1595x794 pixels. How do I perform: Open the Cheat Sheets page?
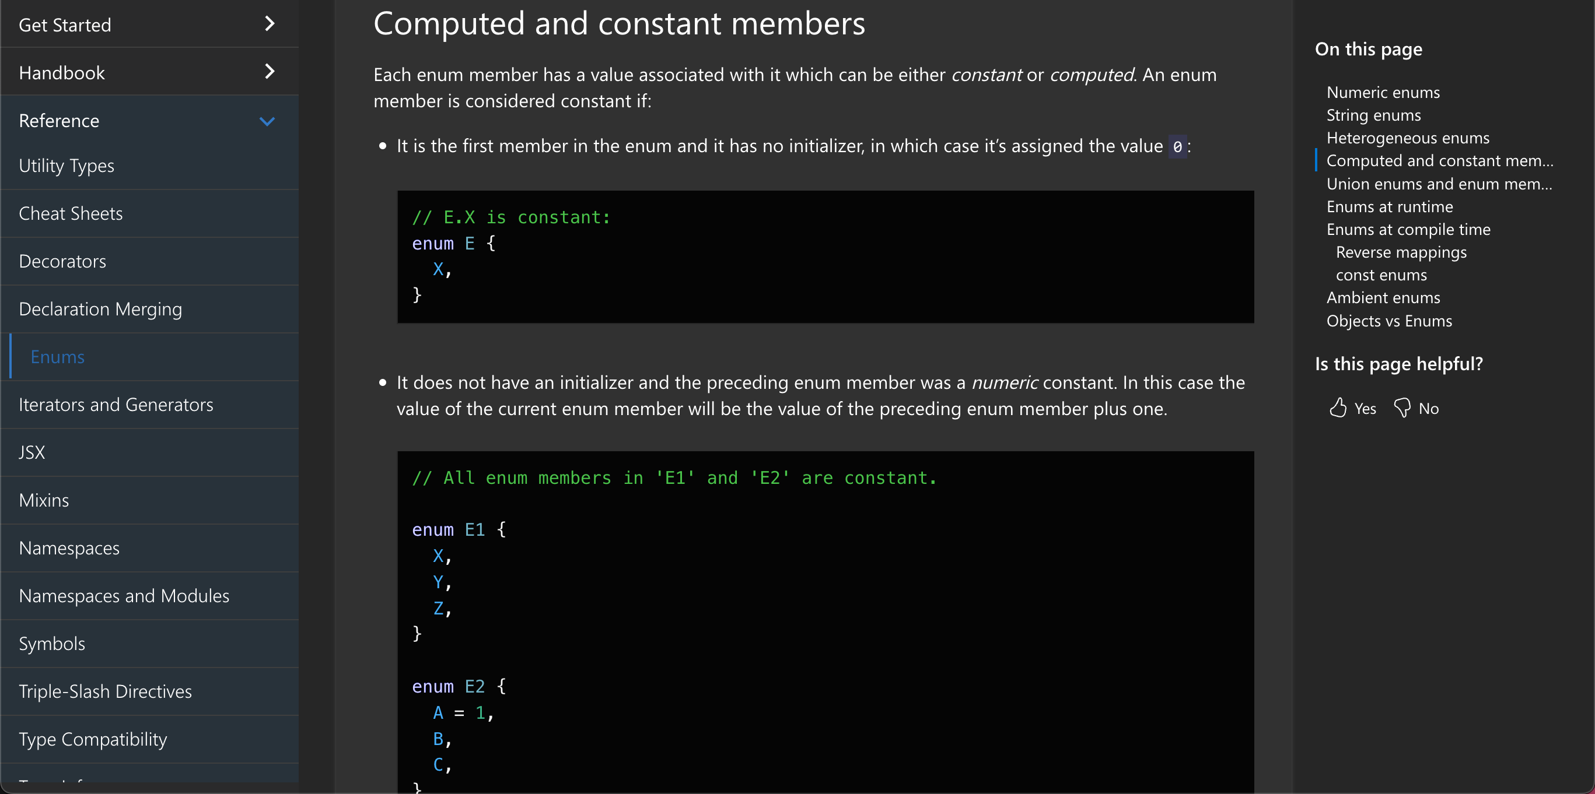tap(71, 213)
